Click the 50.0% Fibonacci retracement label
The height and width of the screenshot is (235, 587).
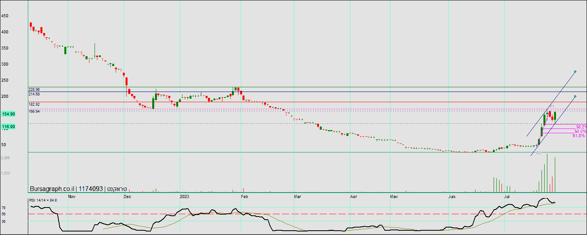[580, 131]
